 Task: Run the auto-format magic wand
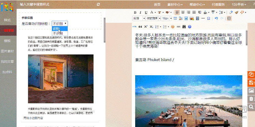click(242, 13)
